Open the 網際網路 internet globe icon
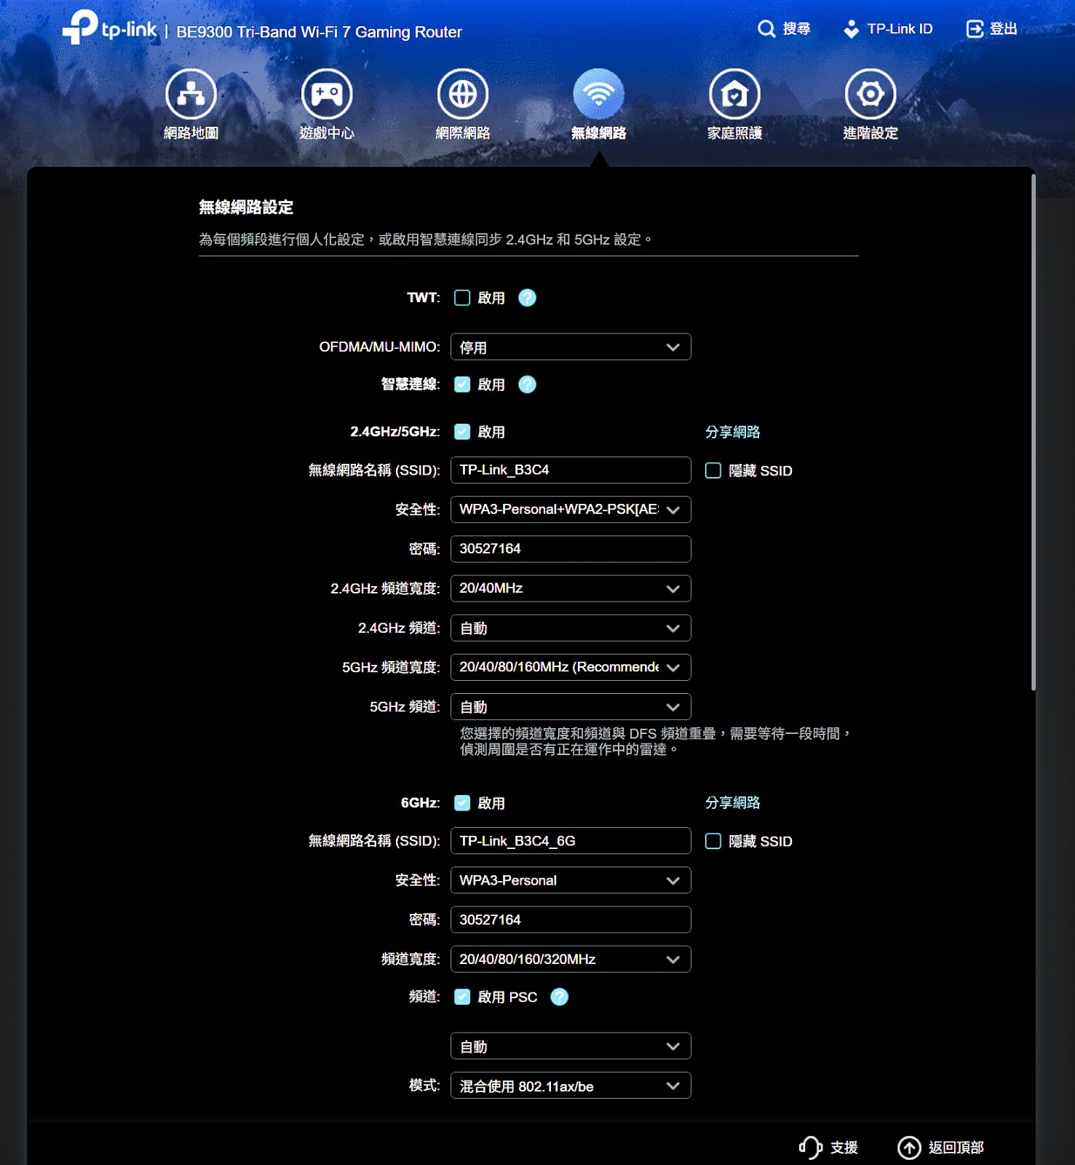Image resolution: width=1075 pixels, height=1165 pixels. tap(463, 95)
